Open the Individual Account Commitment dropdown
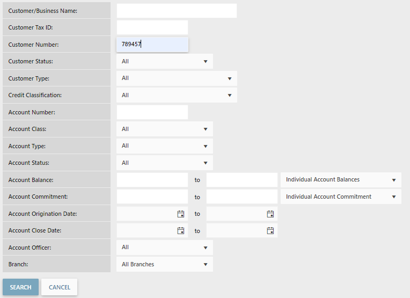 click(x=340, y=197)
